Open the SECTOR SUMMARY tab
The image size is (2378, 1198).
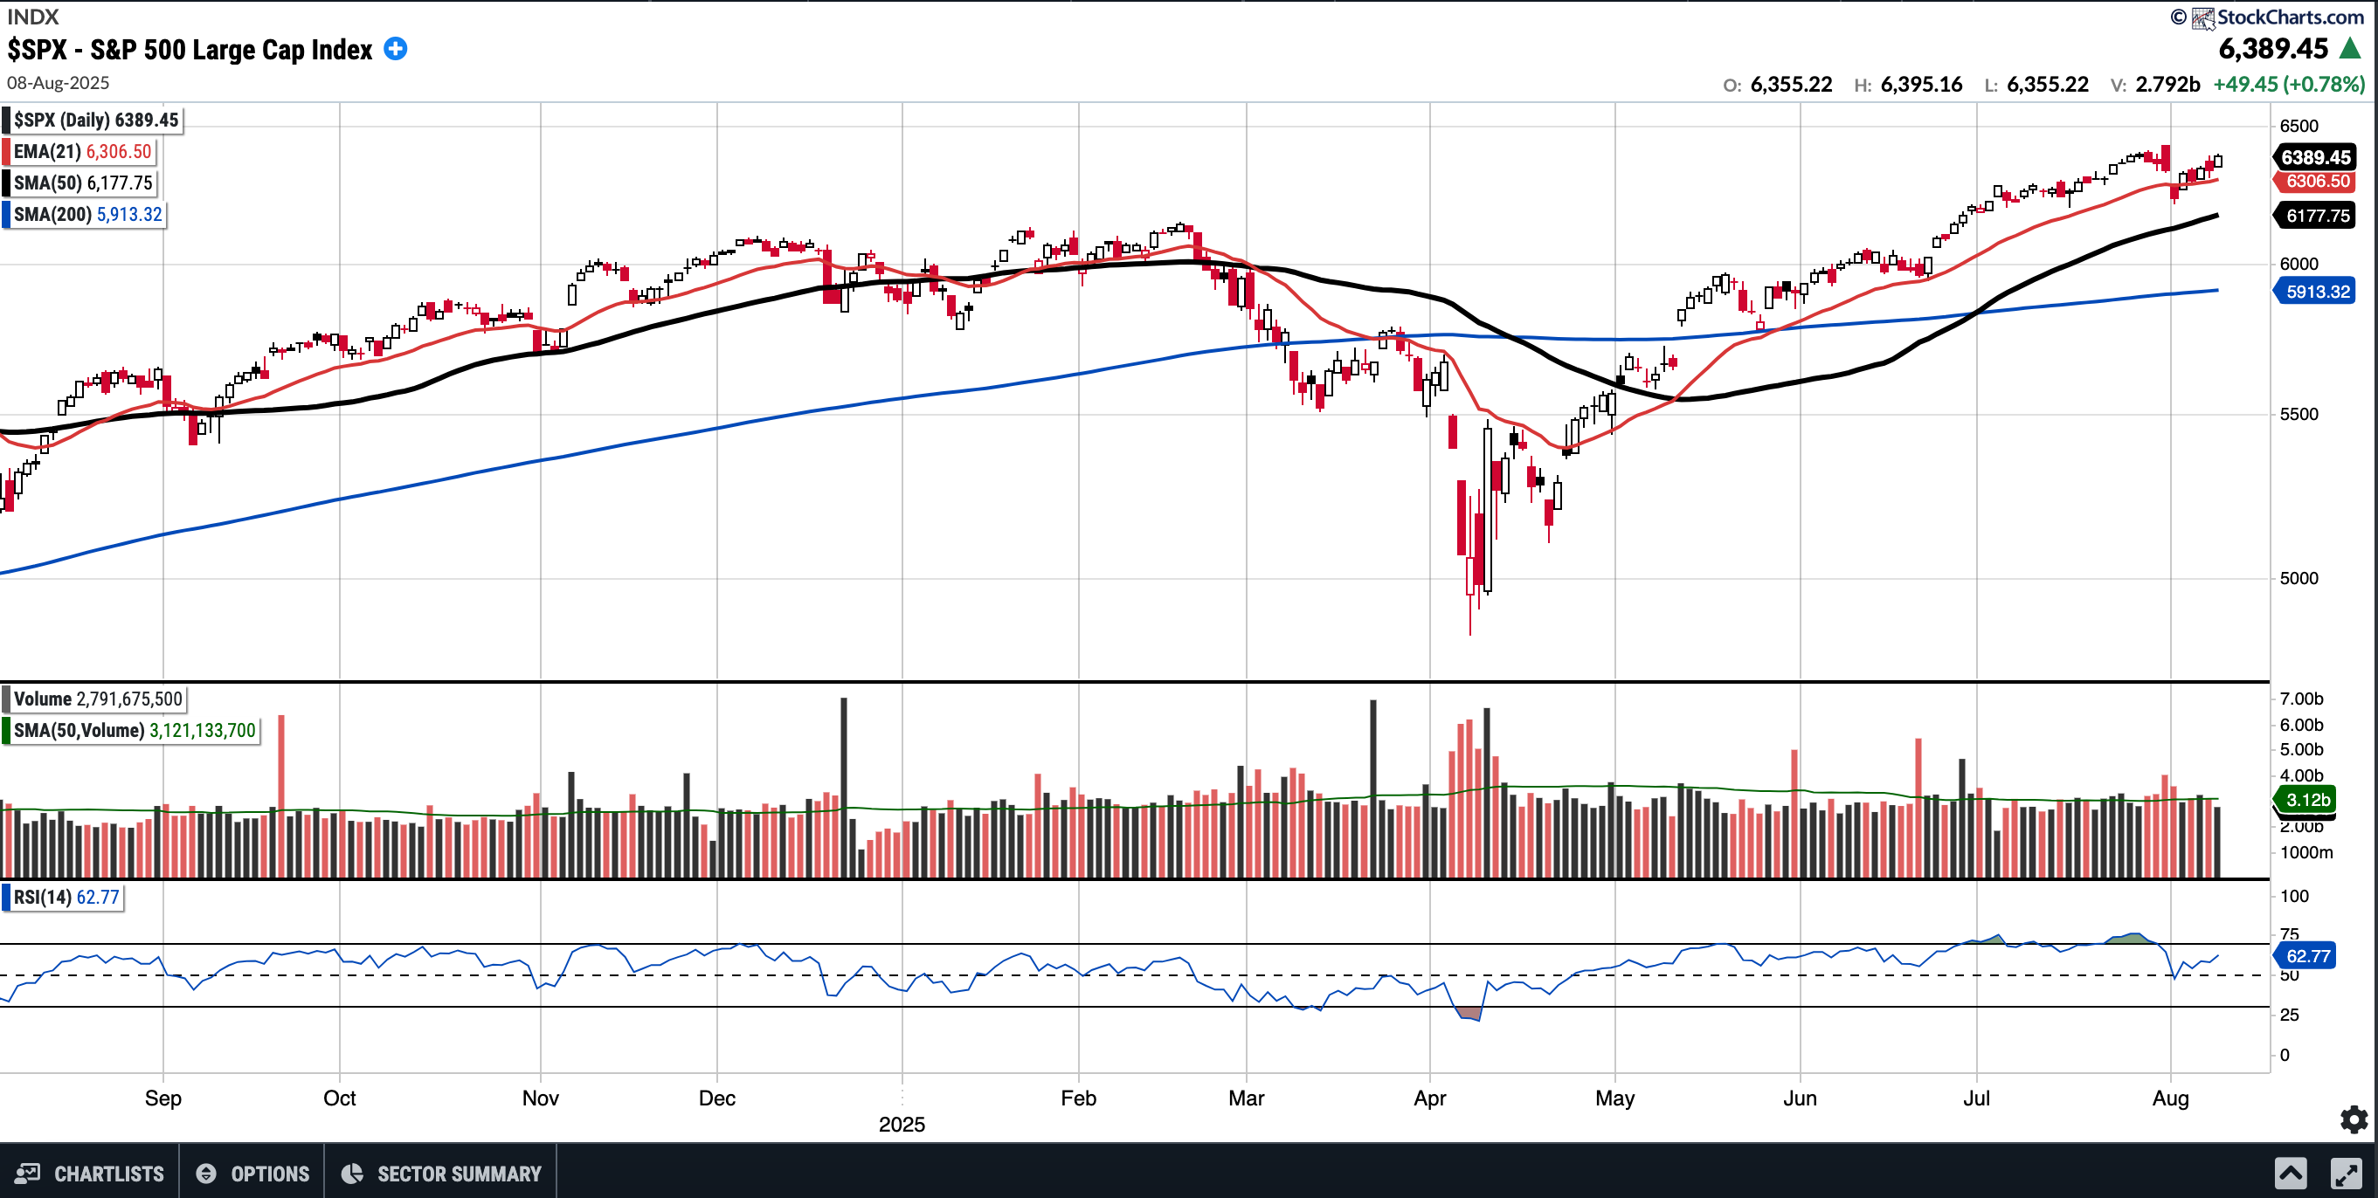[459, 1173]
